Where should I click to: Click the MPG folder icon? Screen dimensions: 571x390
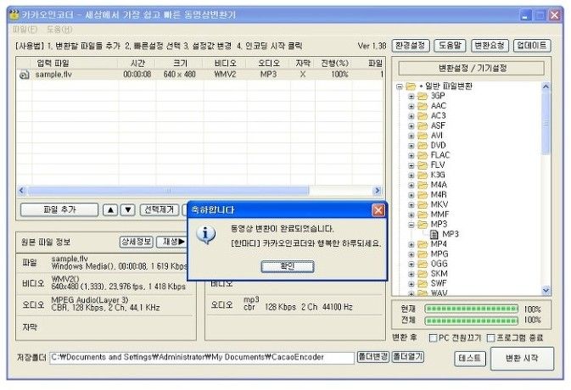pos(423,254)
